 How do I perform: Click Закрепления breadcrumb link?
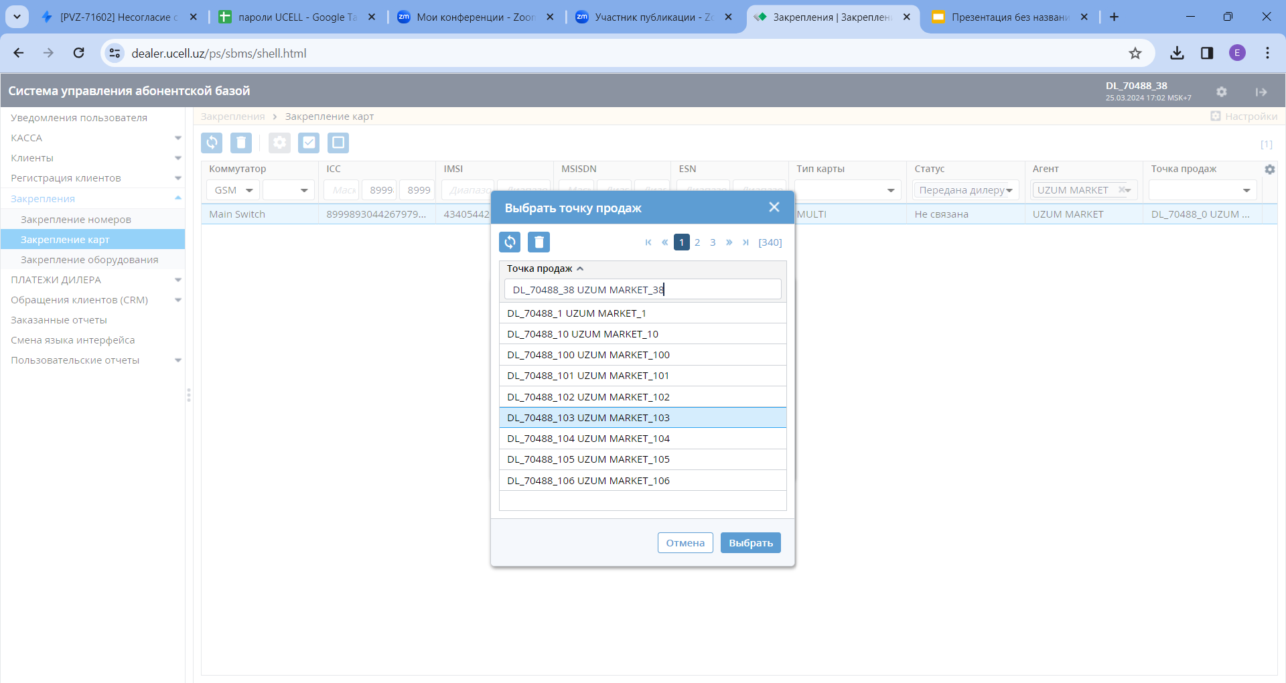pyautogui.click(x=232, y=117)
